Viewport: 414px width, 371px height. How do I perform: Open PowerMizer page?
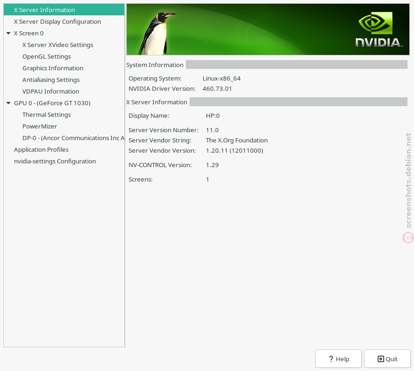(40, 126)
